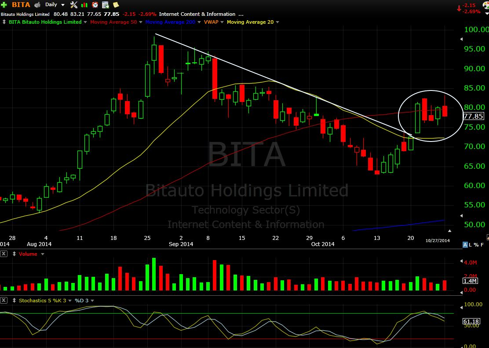
Task: Click the up-down arrows next to BITA plot
Action: [4, 22]
